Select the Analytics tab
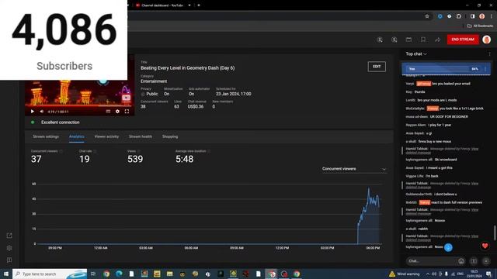 tap(77, 136)
